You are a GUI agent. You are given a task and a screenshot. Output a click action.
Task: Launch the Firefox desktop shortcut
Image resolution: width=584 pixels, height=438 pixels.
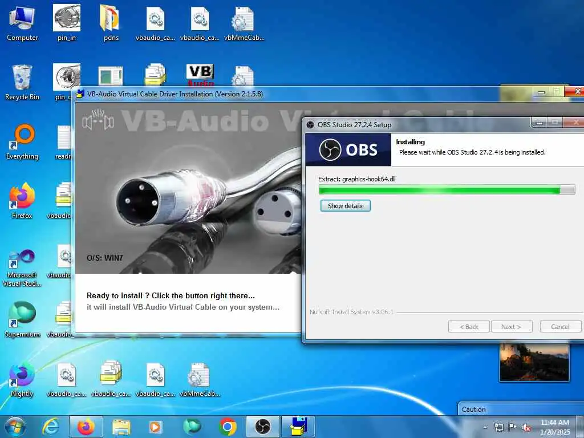pyautogui.click(x=22, y=201)
